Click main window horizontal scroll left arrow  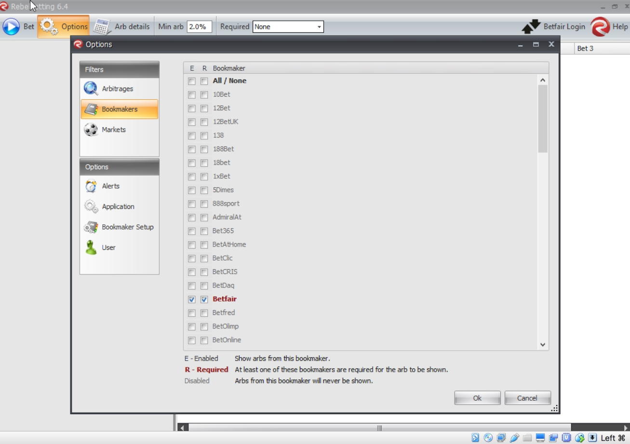(x=183, y=428)
